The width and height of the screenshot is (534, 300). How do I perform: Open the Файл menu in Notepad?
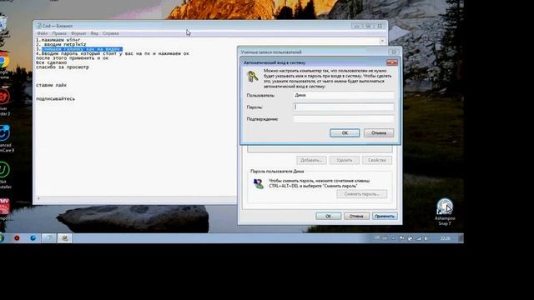43,33
